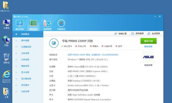Open the 温度管理 temperature management tab
Image resolution: width=172 pixels, height=103 pixels.
tap(47, 25)
